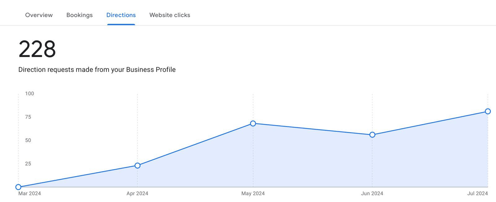Select the Directions tab
496x202 pixels.
(121, 15)
